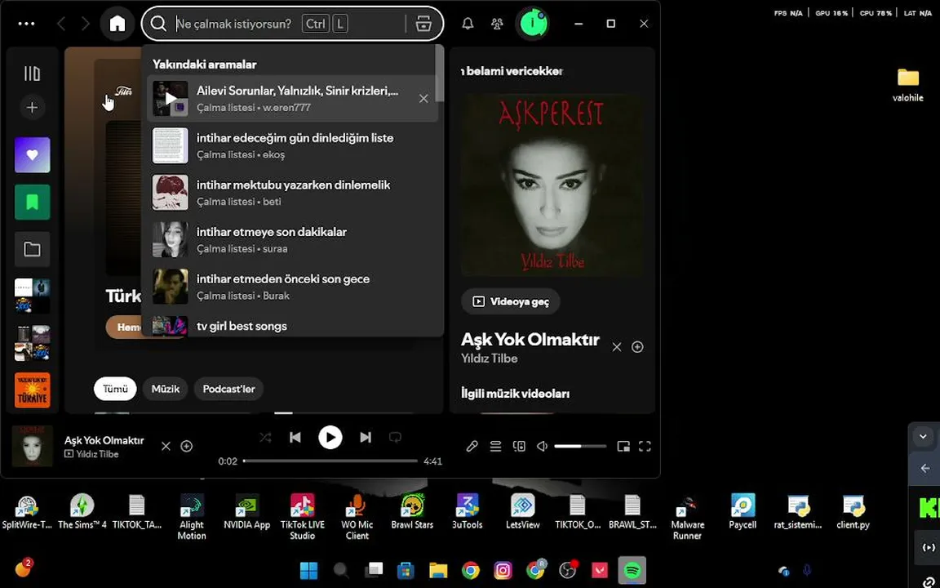Open 3uTools desktop shortcut
The width and height of the screenshot is (940, 588).
click(467, 512)
